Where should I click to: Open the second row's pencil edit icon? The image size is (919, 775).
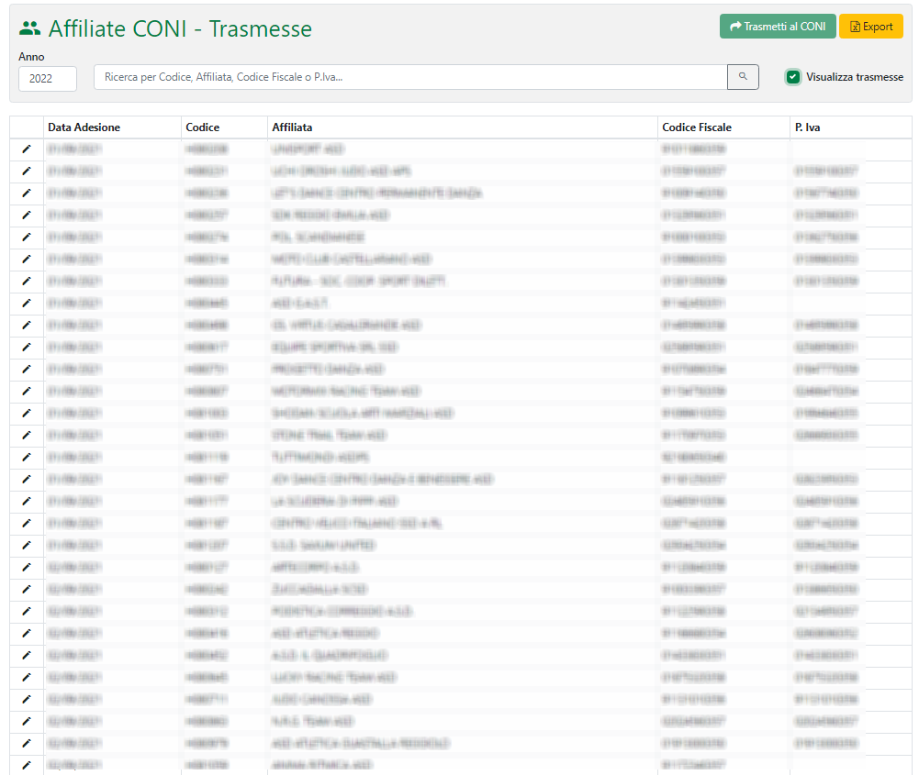pos(27,171)
